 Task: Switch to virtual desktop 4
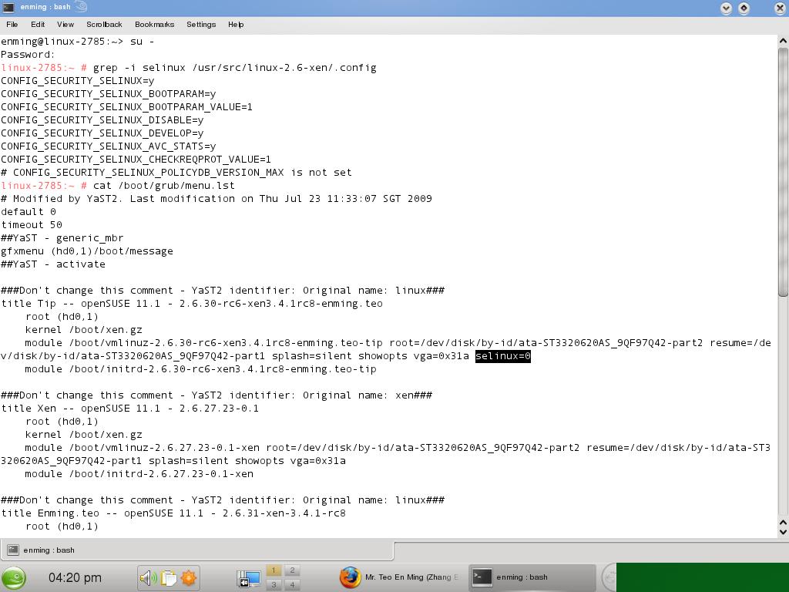point(292,584)
